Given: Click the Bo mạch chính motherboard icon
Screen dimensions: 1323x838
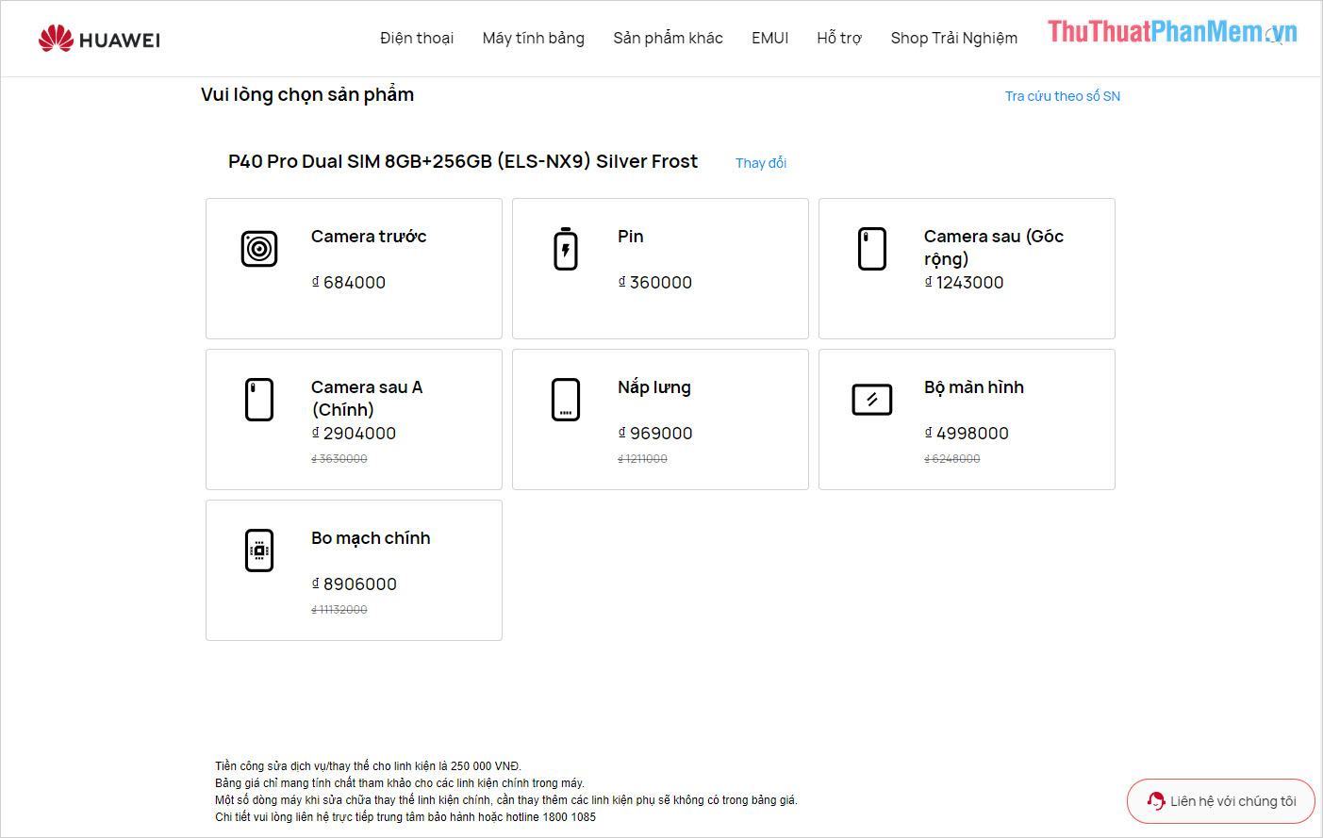Looking at the screenshot, I should pos(259,550).
